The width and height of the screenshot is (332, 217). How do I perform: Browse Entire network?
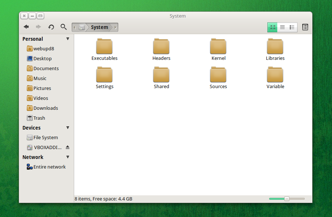pos(46,167)
